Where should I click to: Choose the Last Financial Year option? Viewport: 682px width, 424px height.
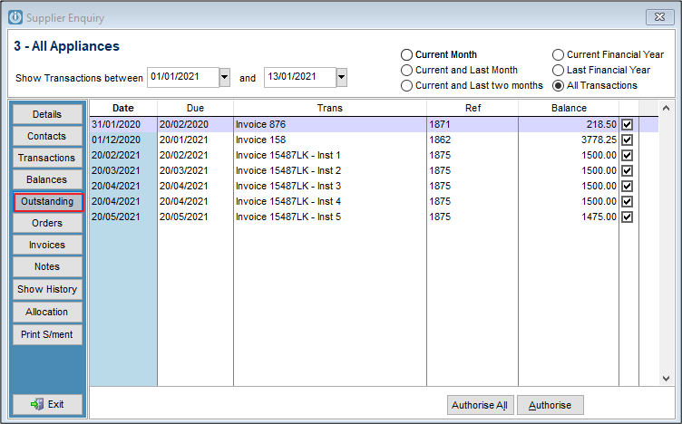[x=558, y=70]
